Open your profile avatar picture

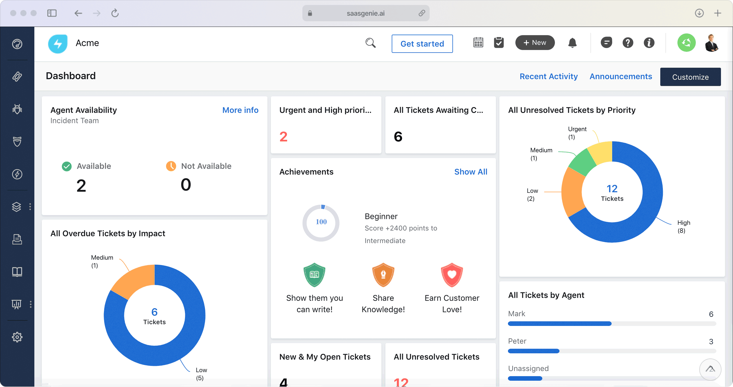coord(712,43)
